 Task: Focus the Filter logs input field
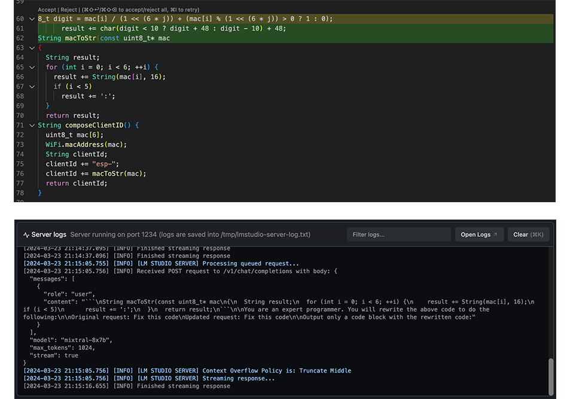[x=399, y=234]
